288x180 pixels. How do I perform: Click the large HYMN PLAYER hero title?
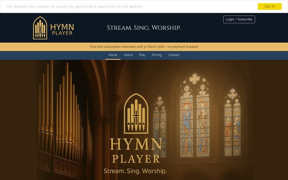click(x=136, y=151)
